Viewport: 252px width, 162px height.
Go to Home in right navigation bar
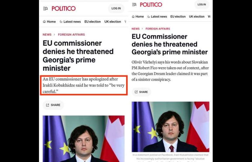pyautogui.click(x=138, y=16)
